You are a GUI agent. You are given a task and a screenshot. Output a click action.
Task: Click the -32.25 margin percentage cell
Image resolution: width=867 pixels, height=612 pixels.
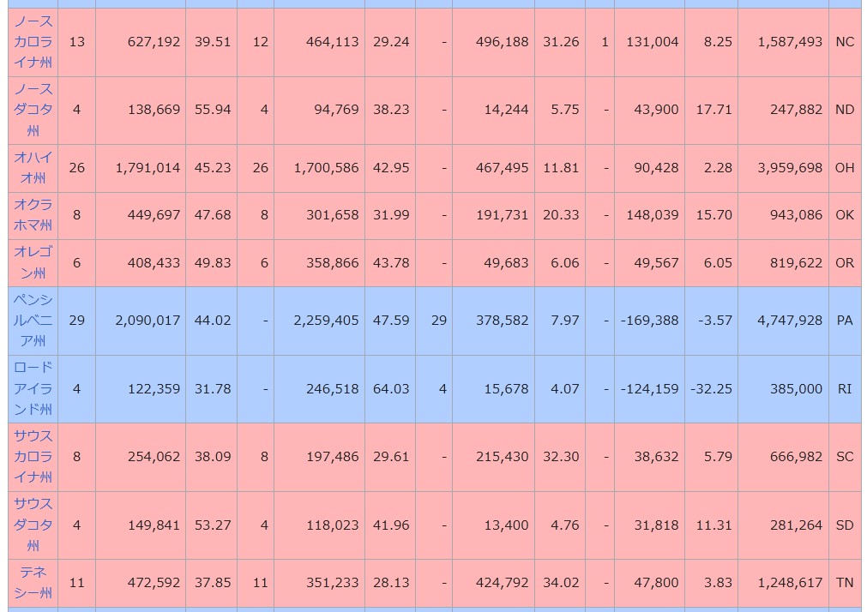tap(712, 388)
